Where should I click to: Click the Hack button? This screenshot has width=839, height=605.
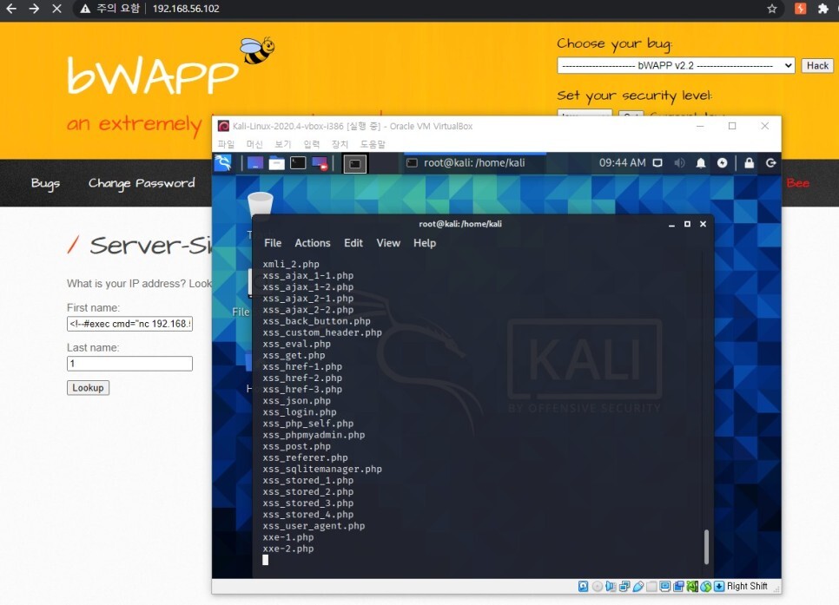817,65
